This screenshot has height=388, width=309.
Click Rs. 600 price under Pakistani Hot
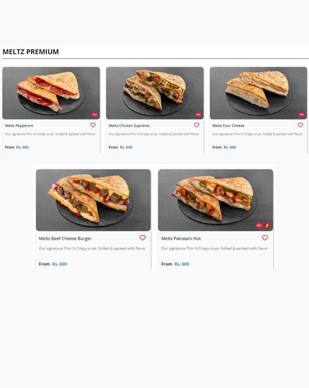[182, 264]
